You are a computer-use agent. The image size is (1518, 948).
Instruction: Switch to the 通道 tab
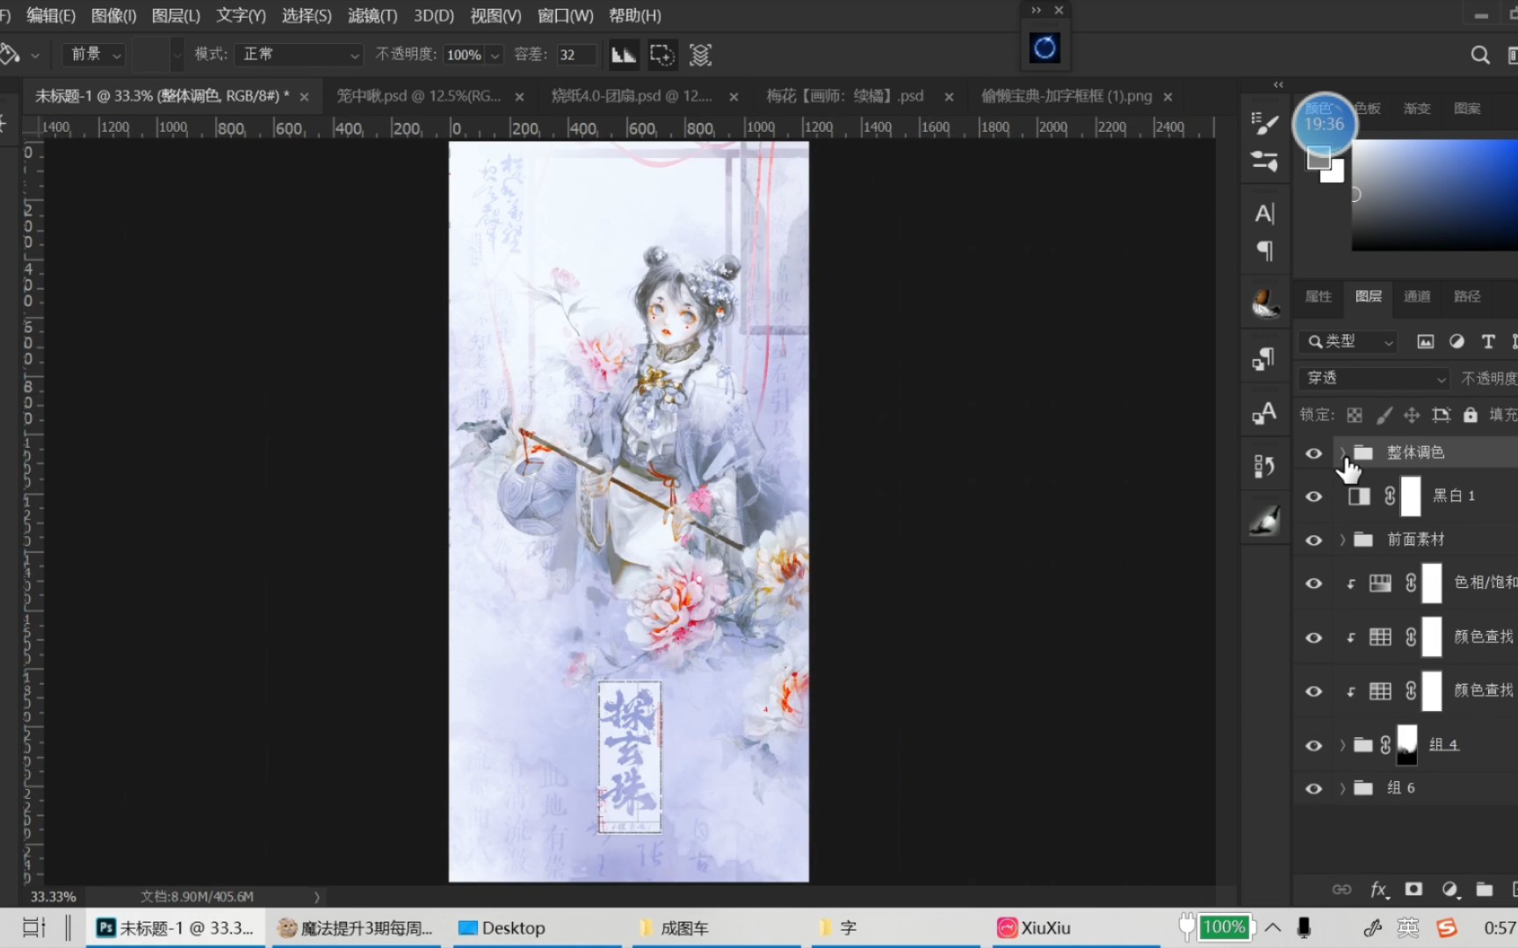pos(1416,297)
